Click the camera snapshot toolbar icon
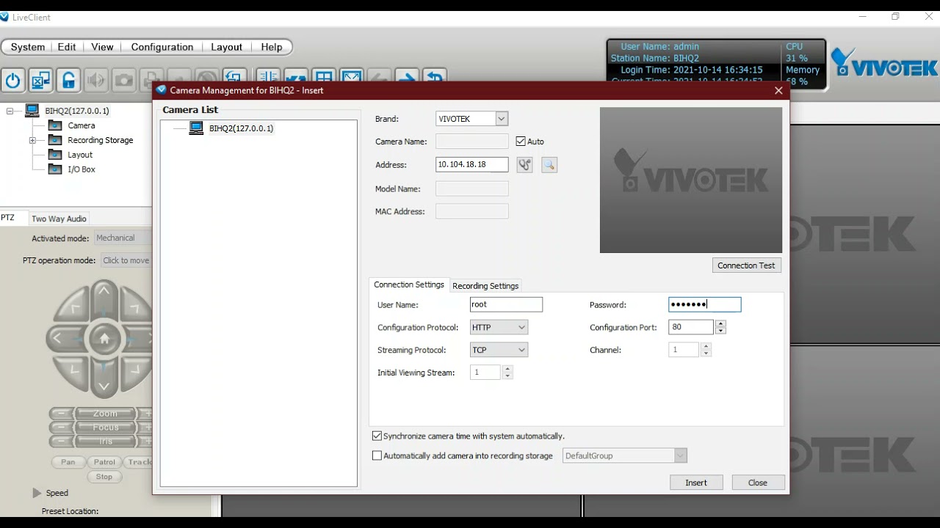 click(x=124, y=80)
